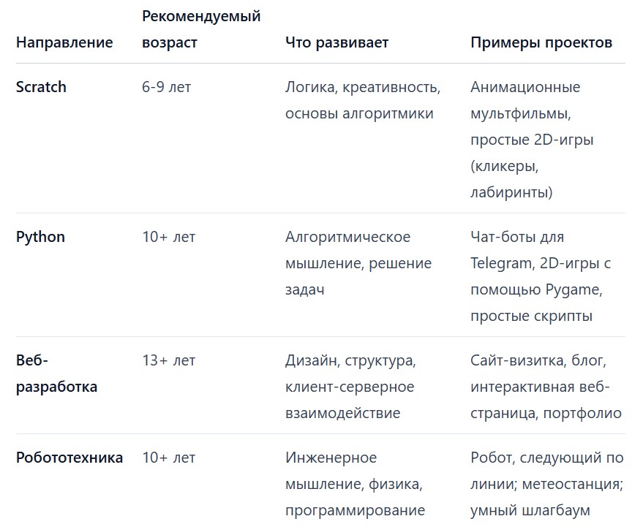
Task: Click the "Рекомендуемый возраст" column header
Action: click(x=201, y=29)
